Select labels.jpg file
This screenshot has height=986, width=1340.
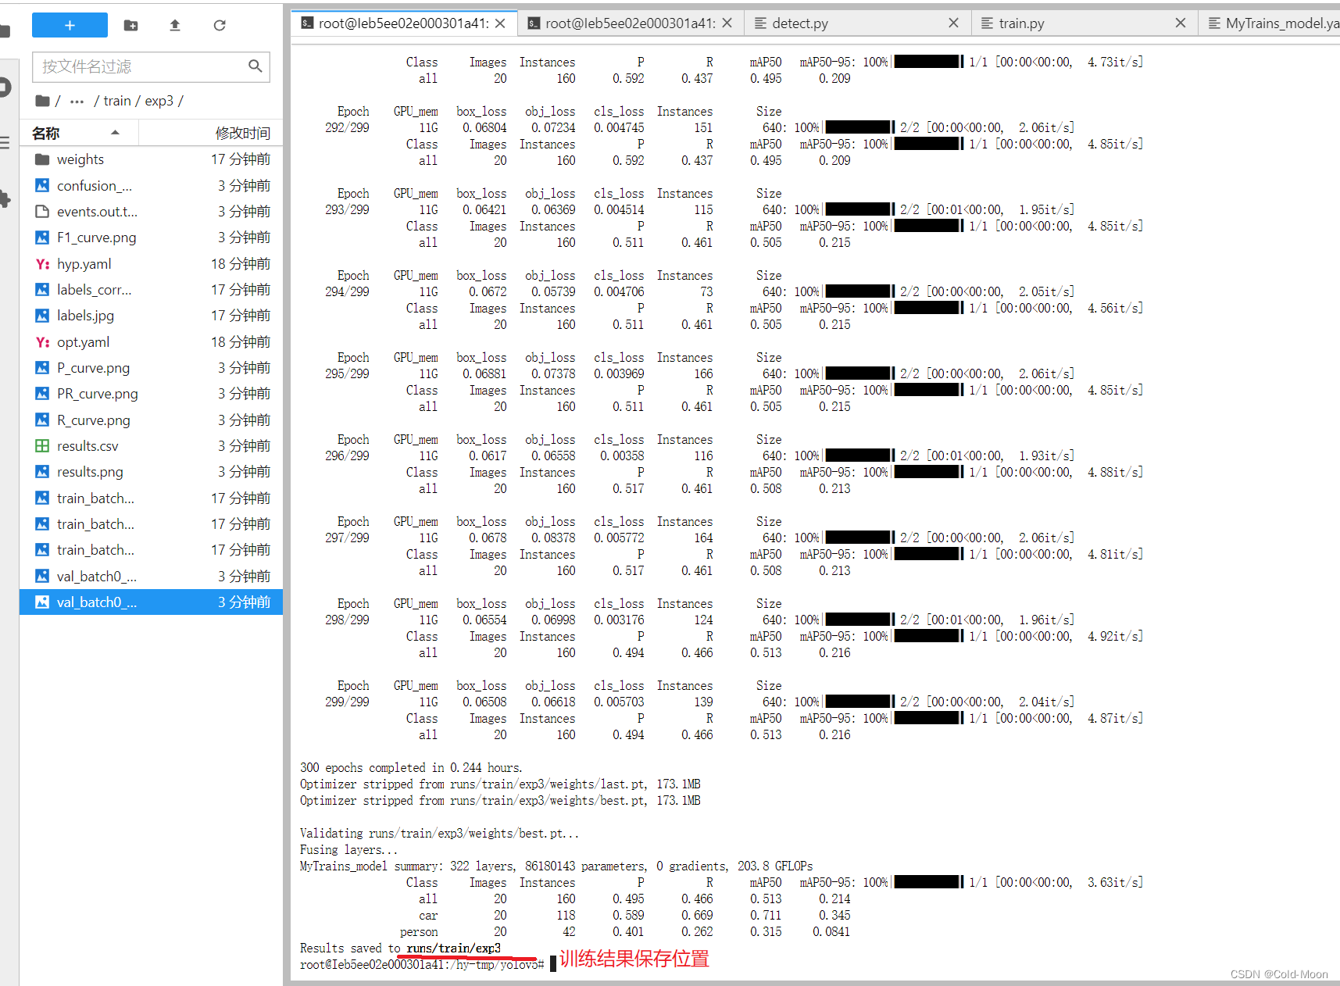[151, 316]
